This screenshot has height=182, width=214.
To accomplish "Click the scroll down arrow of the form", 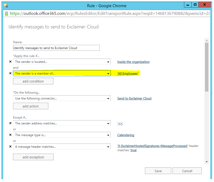I will (x=207, y=162).
